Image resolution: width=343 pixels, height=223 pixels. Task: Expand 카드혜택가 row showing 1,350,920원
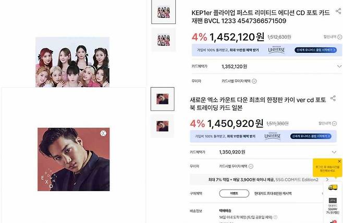(x=263, y=152)
